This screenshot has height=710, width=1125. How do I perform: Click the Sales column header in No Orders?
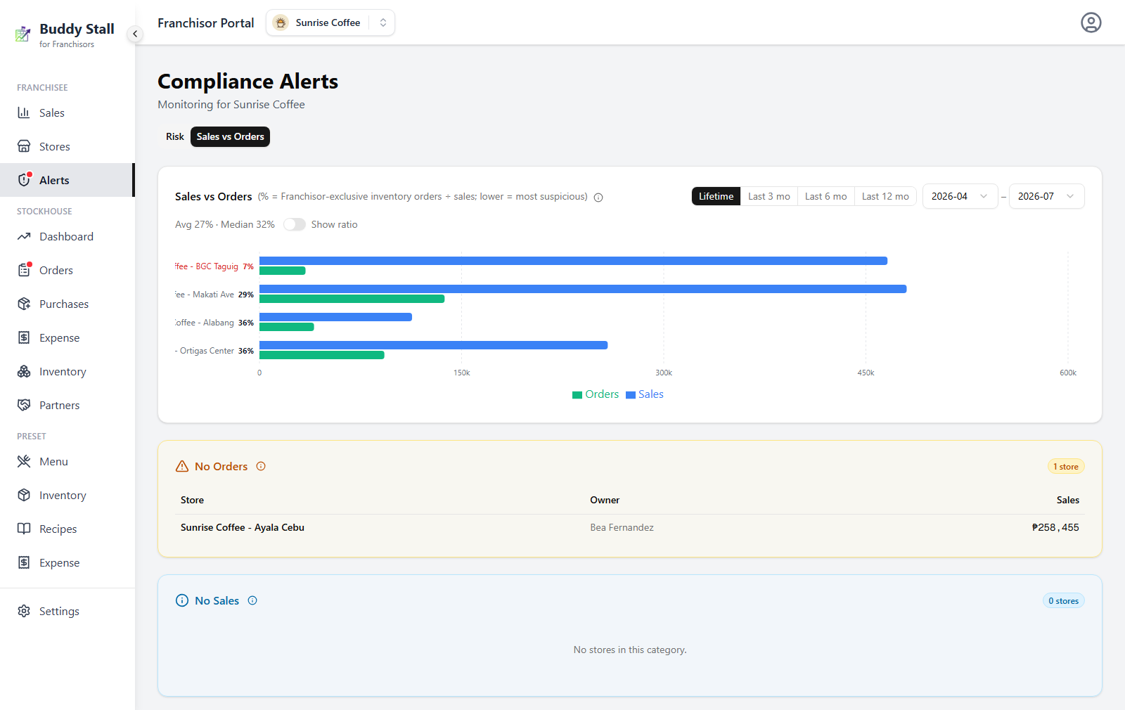[x=1067, y=500]
